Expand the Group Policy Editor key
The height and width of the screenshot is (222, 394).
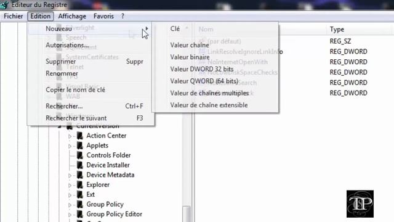click(x=70, y=215)
